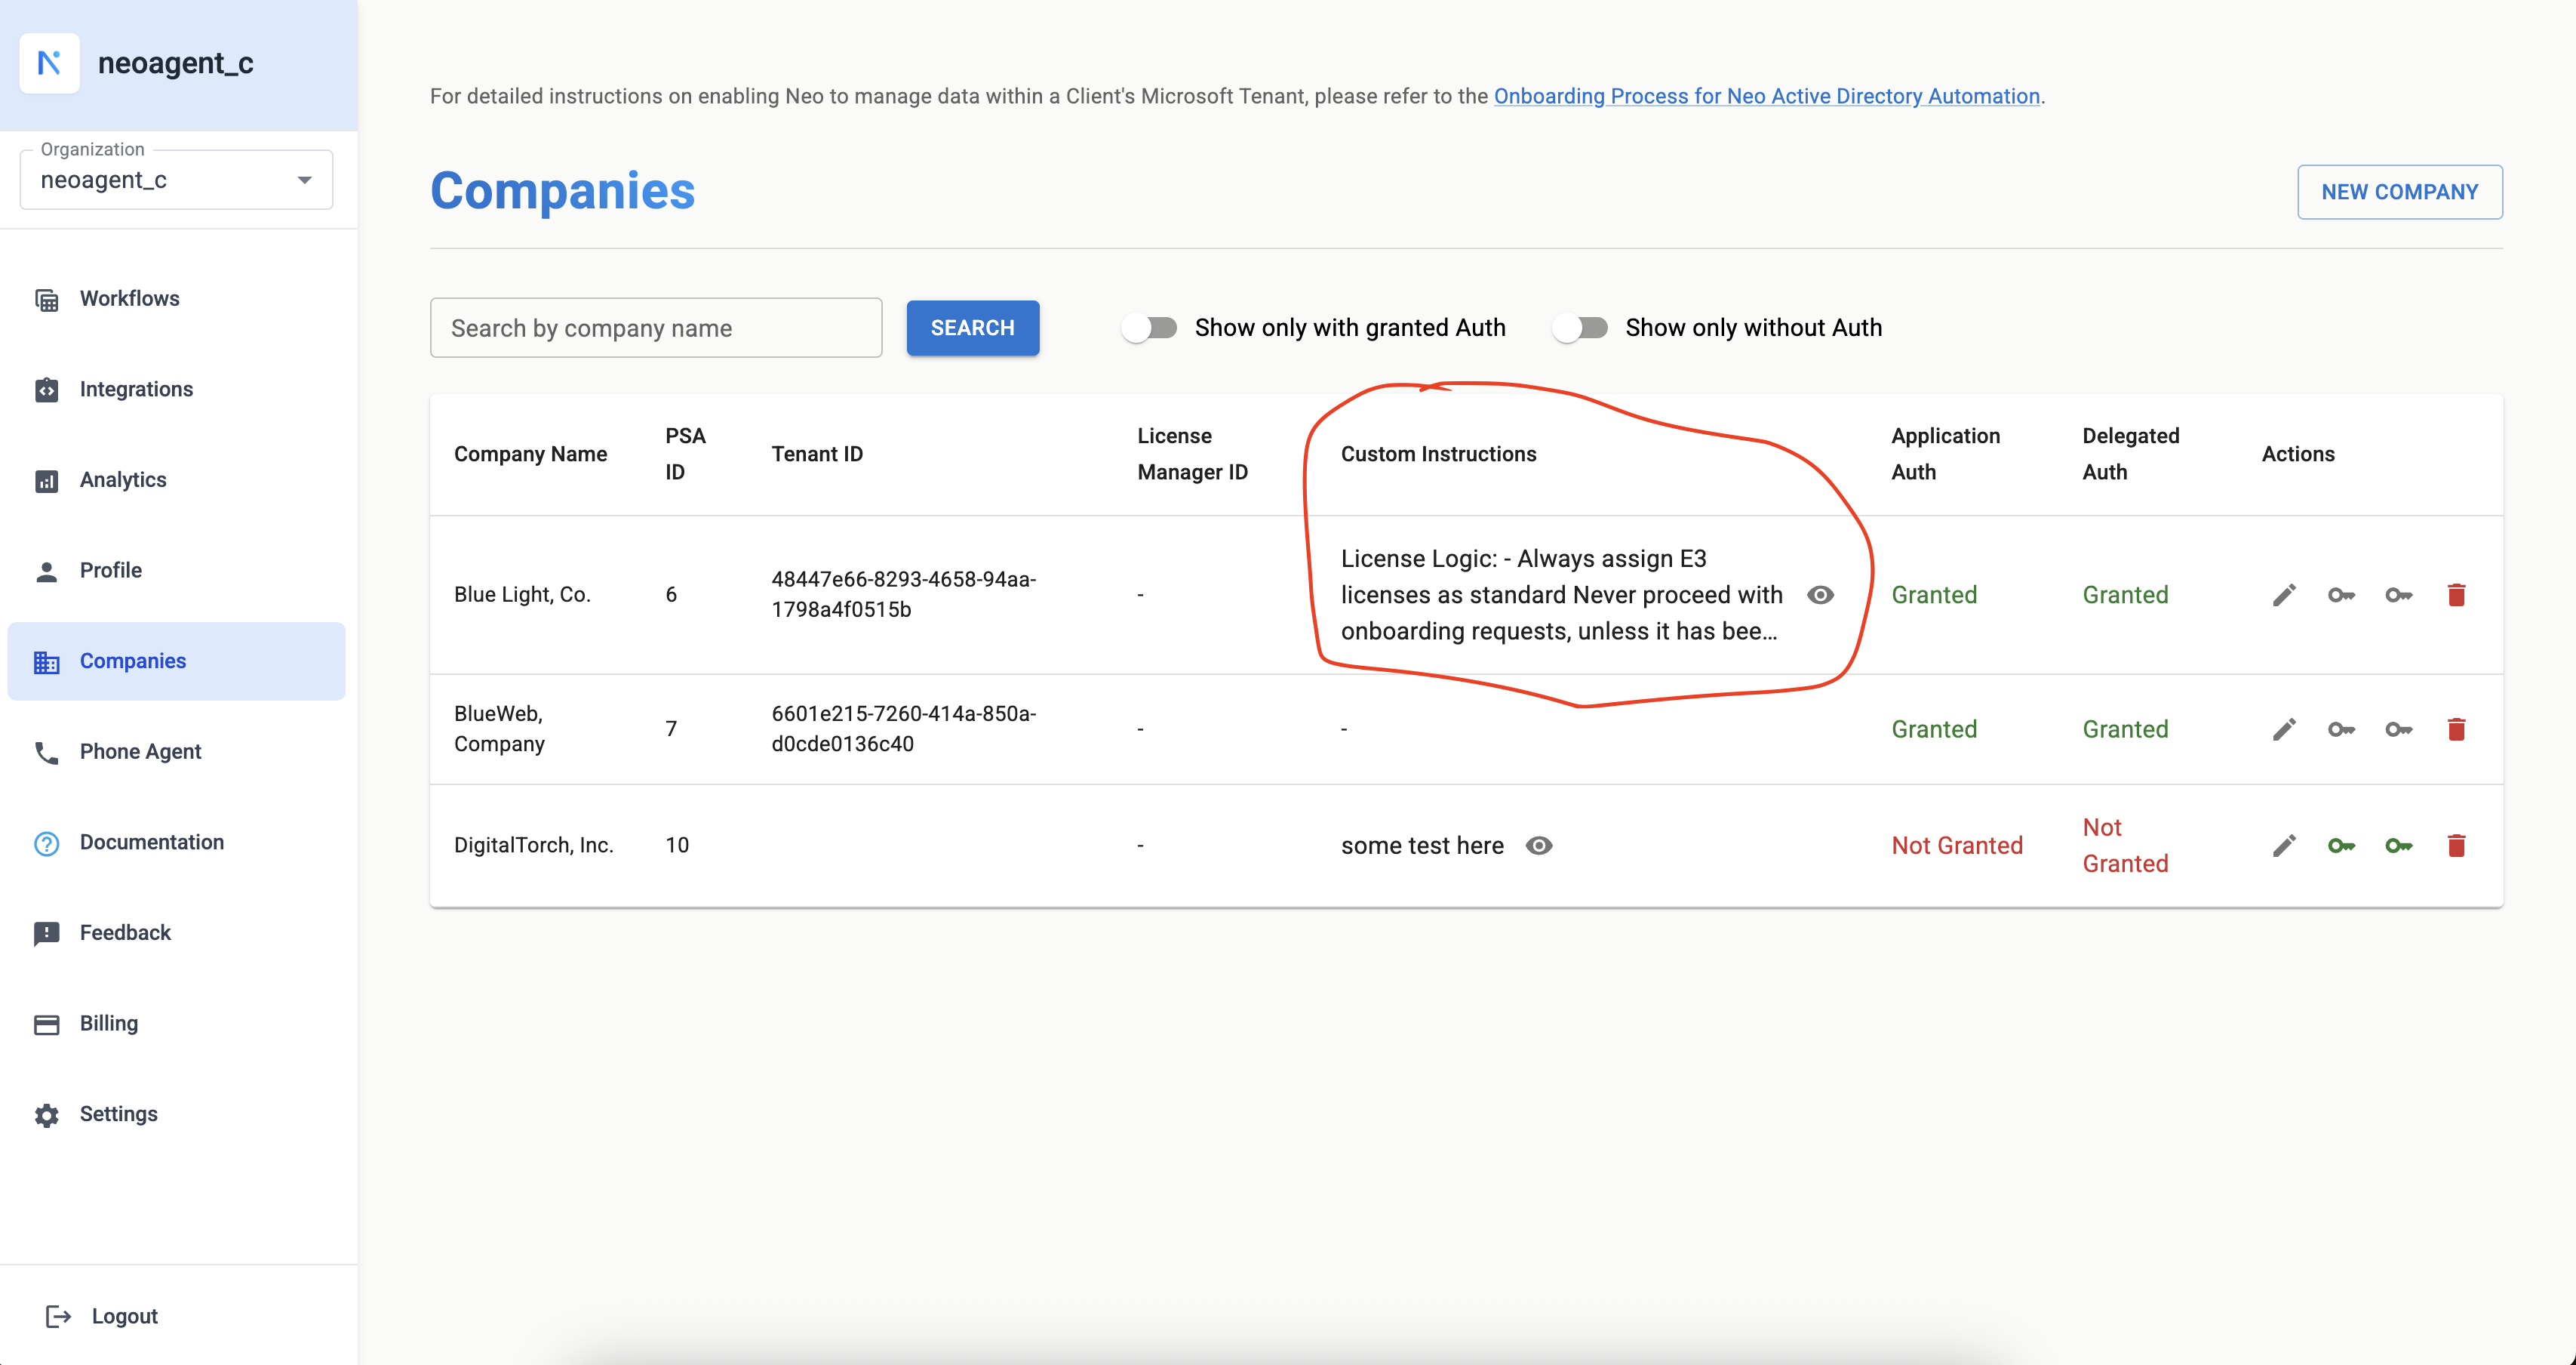
Task: Click the edit pencil for Blue Light, Co.
Action: point(2284,596)
